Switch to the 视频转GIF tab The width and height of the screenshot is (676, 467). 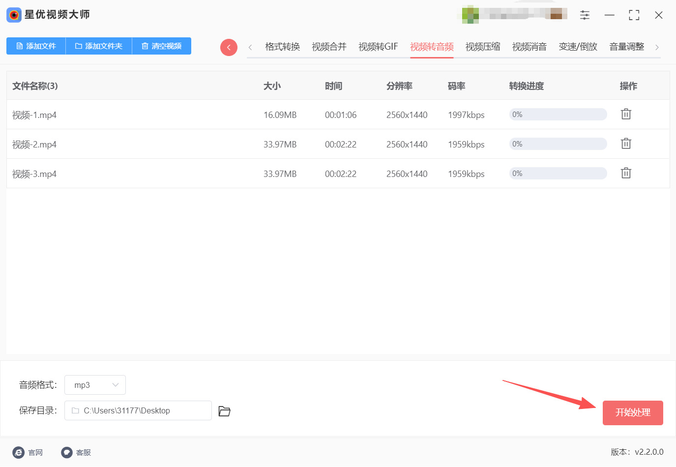pyautogui.click(x=378, y=47)
